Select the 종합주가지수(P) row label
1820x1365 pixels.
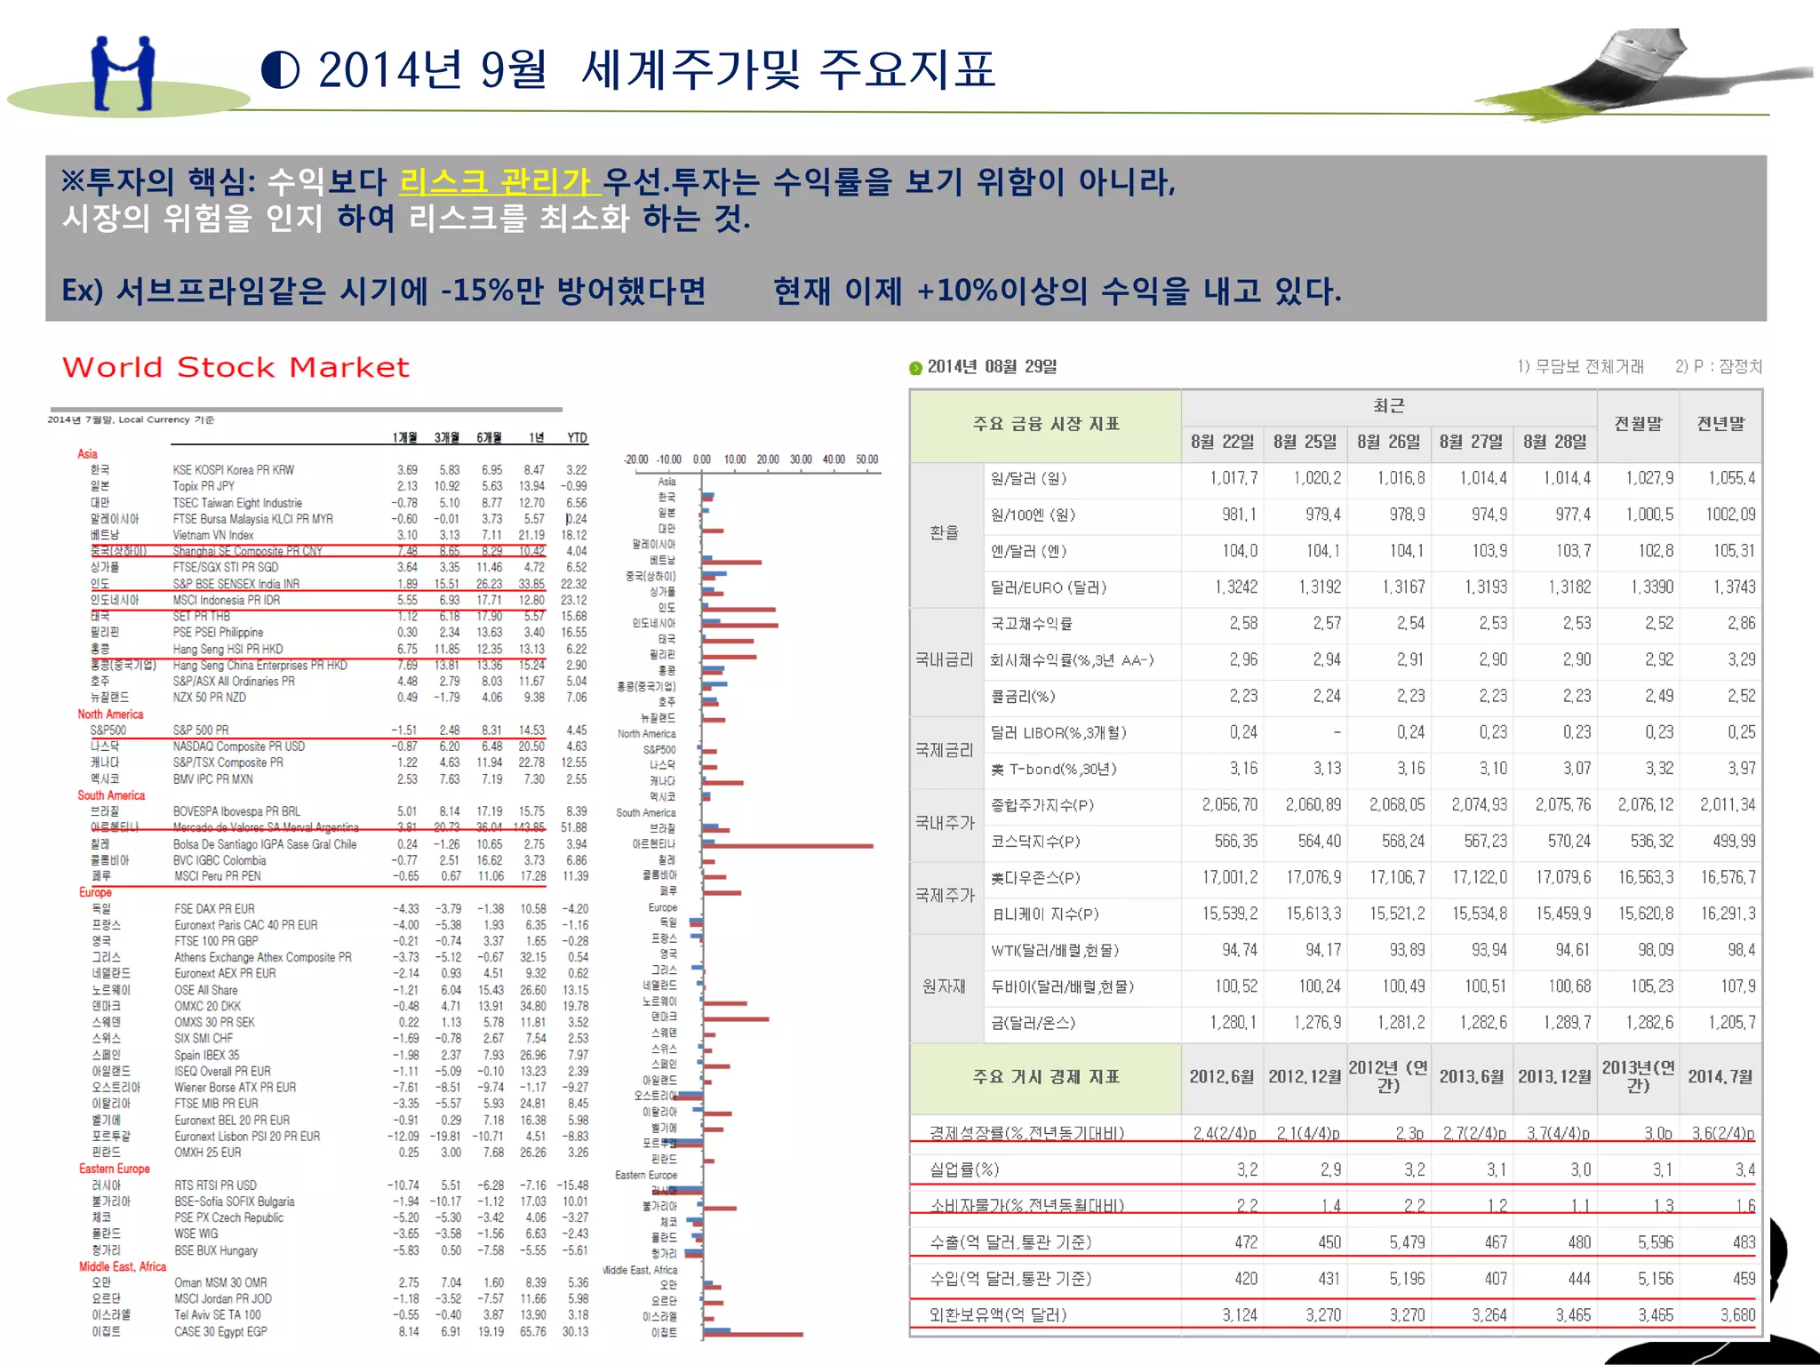click(1042, 805)
